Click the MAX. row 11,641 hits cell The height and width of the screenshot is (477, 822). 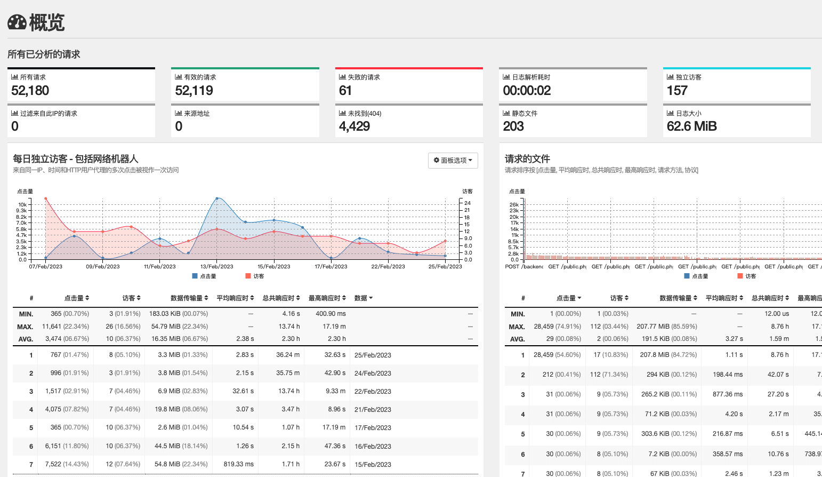point(66,326)
